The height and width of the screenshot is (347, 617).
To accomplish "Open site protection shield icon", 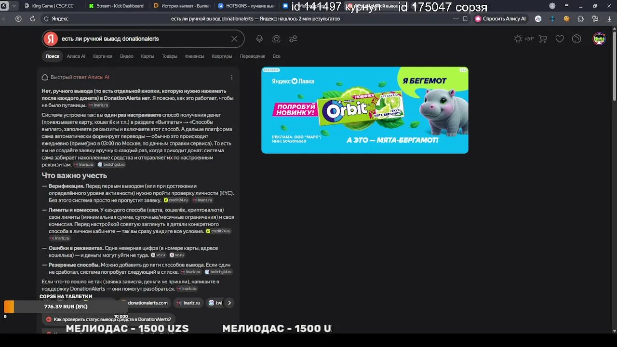I will click(46, 19).
